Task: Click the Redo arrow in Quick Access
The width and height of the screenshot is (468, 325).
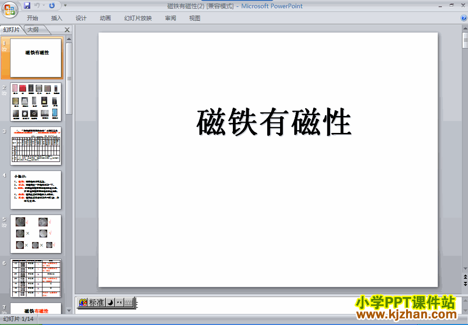Action: coord(52,6)
